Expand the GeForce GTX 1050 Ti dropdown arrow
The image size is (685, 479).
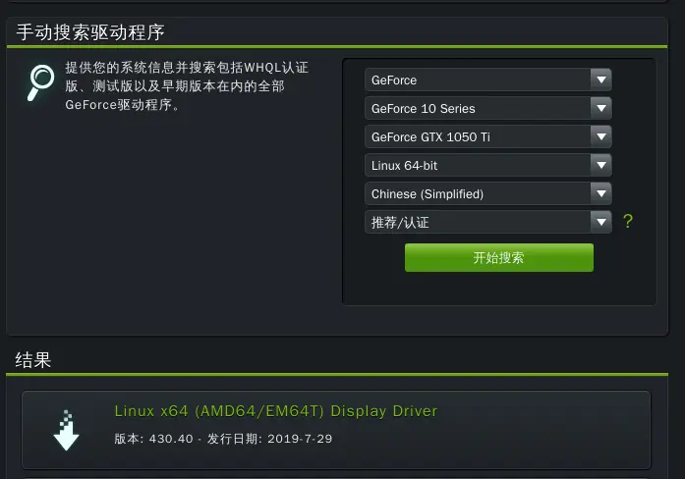(601, 136)
